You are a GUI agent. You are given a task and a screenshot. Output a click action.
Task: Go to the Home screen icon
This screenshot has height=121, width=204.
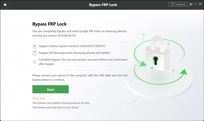coord(5,5)
